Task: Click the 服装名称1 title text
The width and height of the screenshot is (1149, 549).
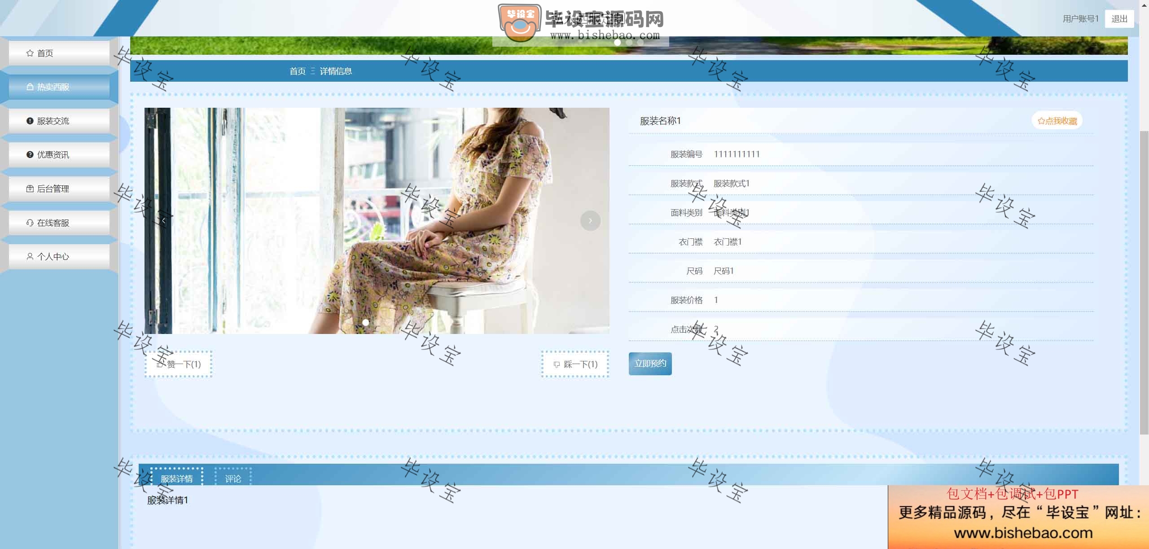Action: point(660,121)
